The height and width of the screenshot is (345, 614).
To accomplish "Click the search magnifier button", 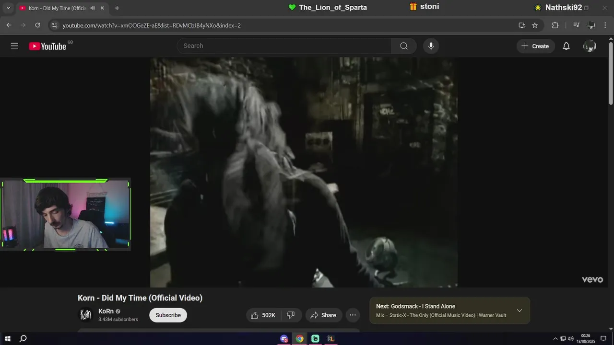I will click(404, 46).
